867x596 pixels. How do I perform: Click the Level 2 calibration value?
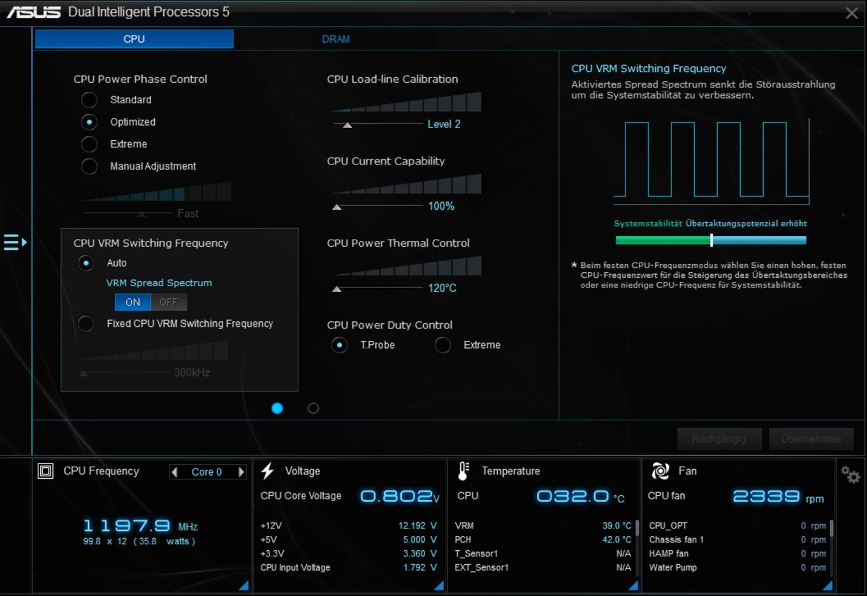tap(444, 124)
